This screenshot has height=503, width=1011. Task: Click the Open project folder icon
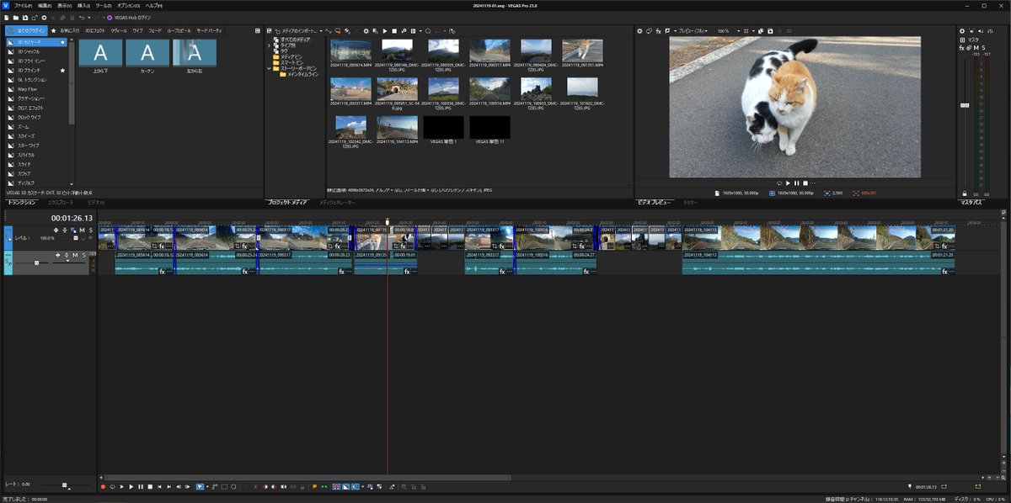[16, 18]
